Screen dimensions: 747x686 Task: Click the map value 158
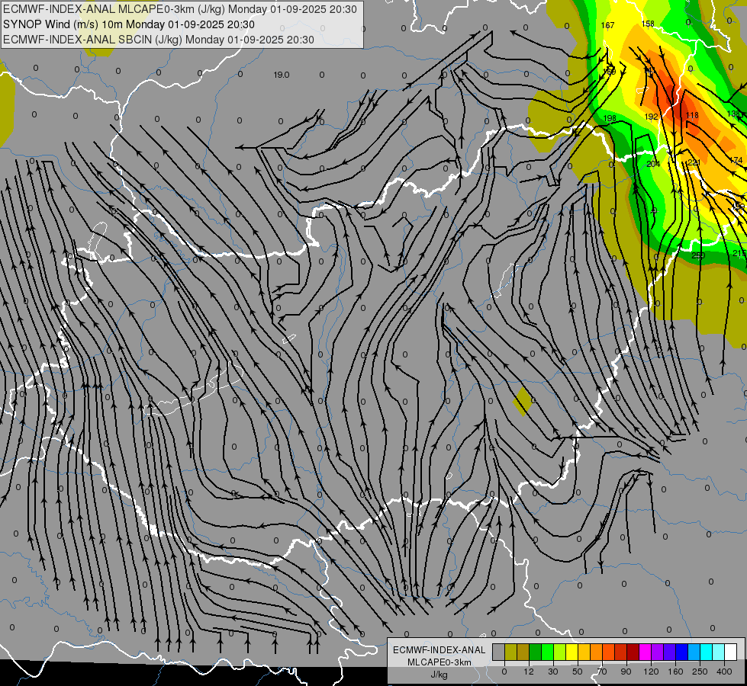[648, 24]
